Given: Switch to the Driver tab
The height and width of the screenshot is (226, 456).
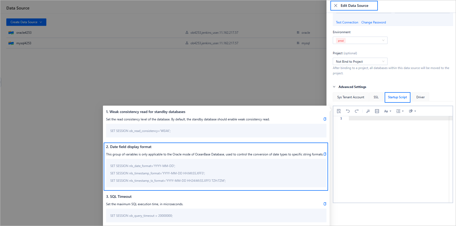Looking at the screenshot, I should click(x=420, y=97).
